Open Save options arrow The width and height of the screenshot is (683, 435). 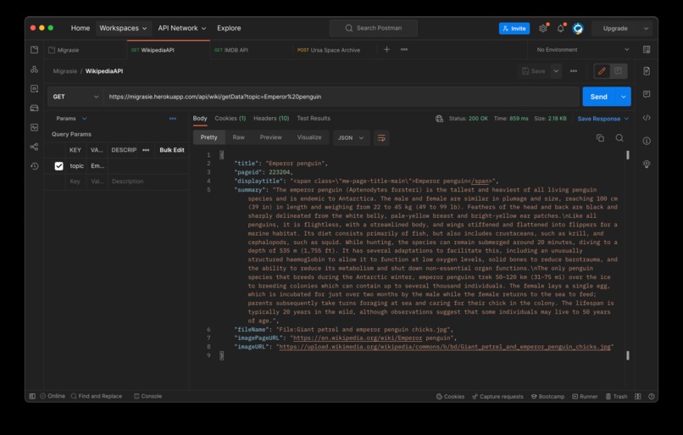(556, 71)
